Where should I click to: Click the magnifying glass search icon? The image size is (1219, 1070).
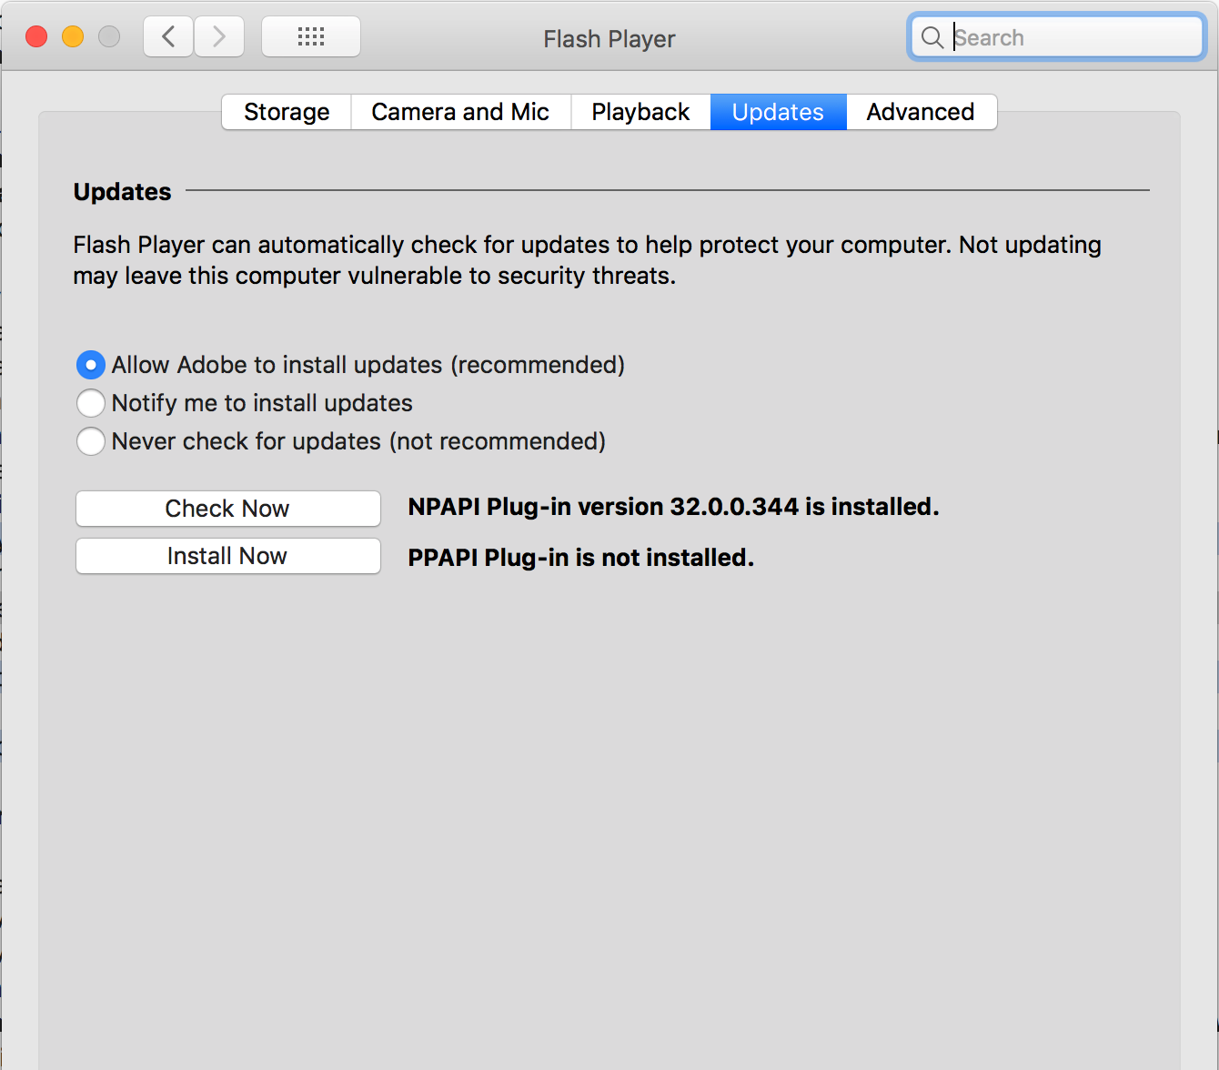pos(932,37)
